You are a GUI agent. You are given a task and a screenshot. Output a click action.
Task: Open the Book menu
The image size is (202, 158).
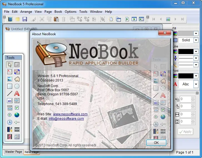[x=58, y=12]
